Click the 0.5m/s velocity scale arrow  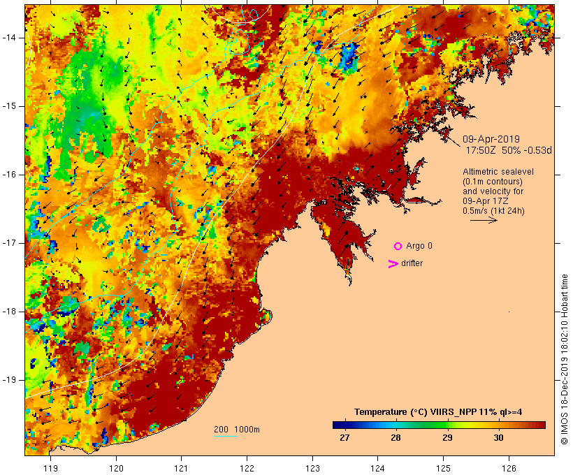click(x=484, y=220)
